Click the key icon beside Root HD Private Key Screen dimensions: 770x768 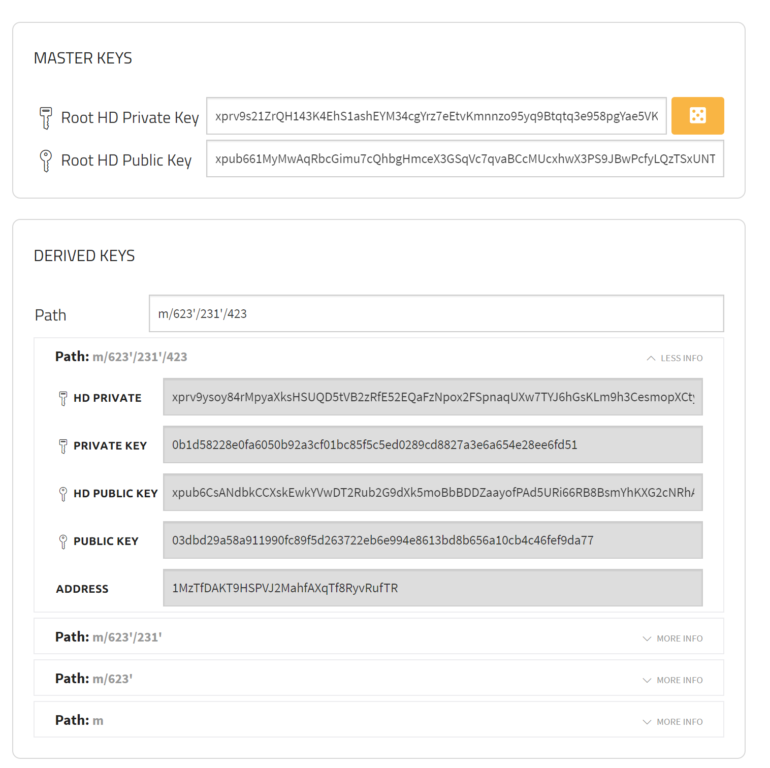[x=46, y=118]
